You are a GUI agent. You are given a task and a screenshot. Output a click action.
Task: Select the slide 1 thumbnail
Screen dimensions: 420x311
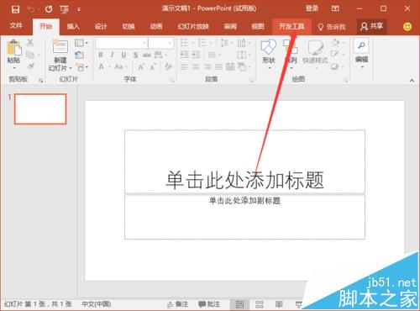pyautogui.click(x=40, y=109)
